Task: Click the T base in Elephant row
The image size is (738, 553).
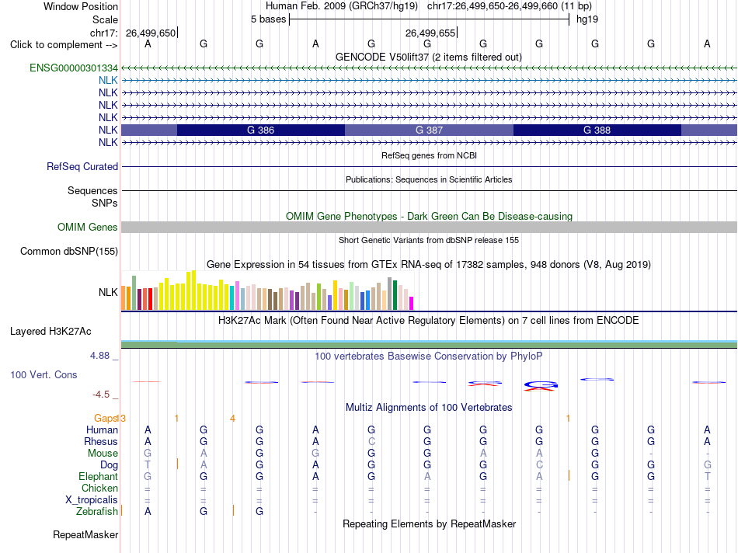Action: pos(707,477)
